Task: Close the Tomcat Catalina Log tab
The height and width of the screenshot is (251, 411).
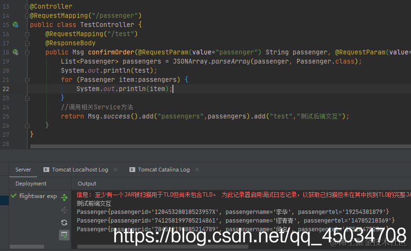Action: [x=197, y=170]
